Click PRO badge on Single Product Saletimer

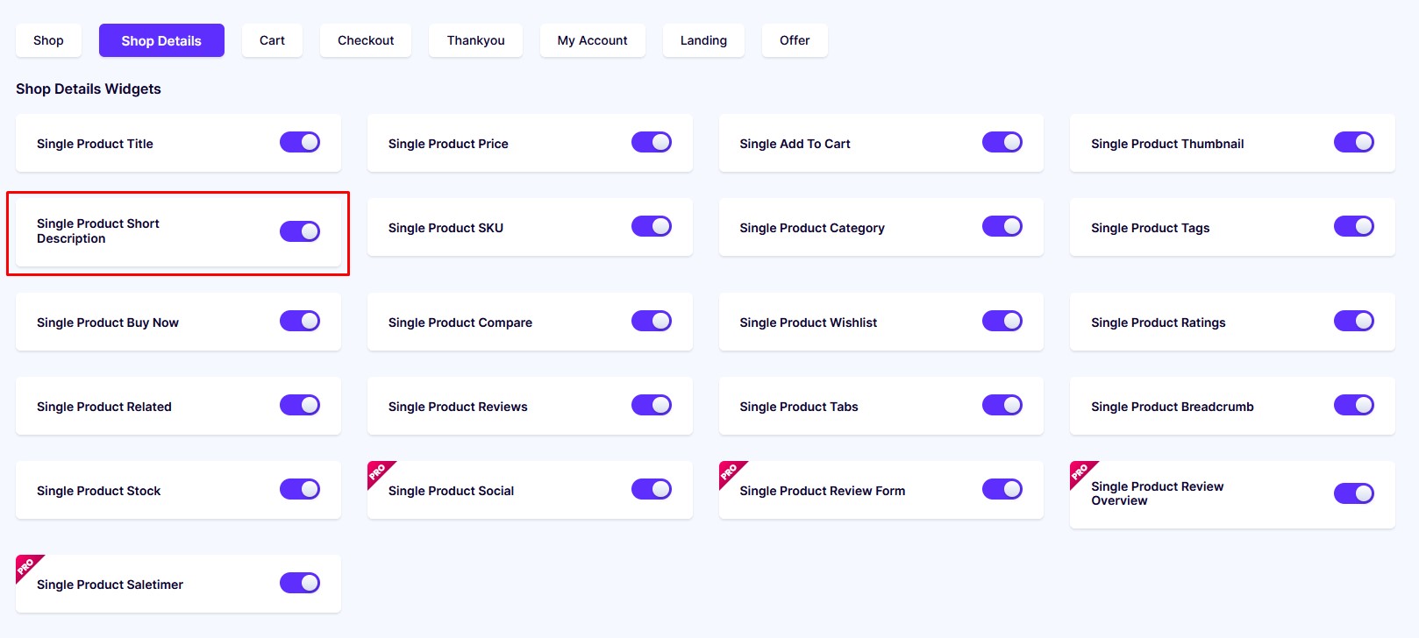[x=27, y=566]
